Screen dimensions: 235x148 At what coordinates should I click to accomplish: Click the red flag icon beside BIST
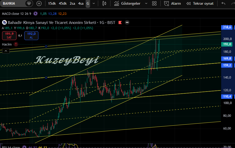[x=120, y=23]
